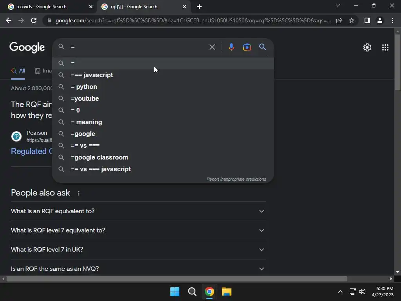401x301 pixels.
Task: Click the URL address bar
Action: point(193,20)
